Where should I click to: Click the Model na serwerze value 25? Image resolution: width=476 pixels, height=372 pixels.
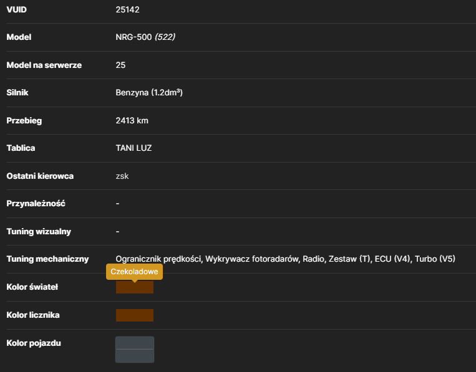click(x=120, y=65)
